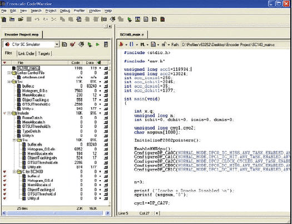
Task: Select buffer.c in the file list
Action: (x=28, y=86)
